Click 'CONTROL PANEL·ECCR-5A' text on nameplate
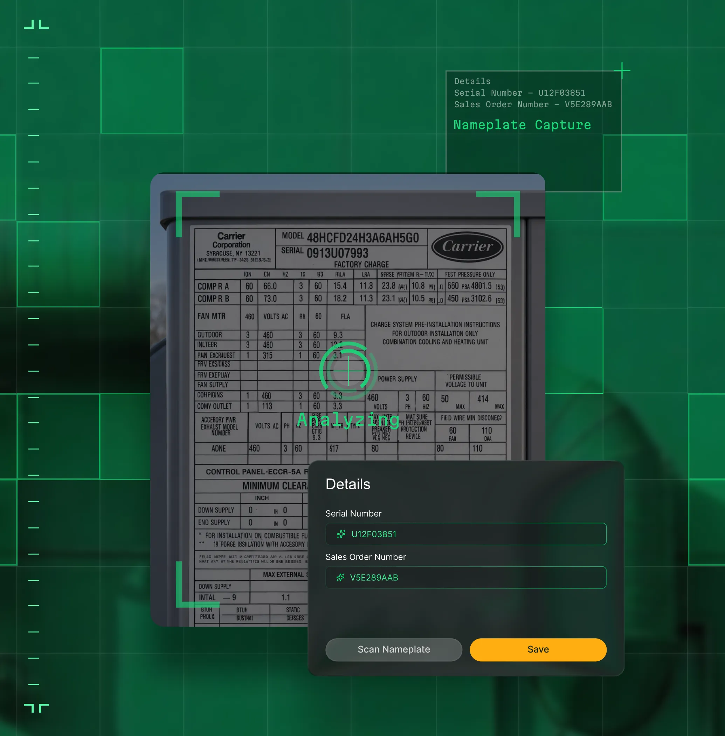 tap(253, 472)
